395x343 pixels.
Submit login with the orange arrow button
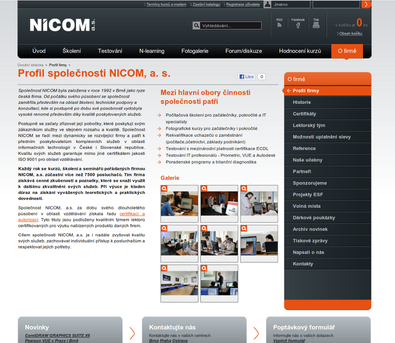366,4
